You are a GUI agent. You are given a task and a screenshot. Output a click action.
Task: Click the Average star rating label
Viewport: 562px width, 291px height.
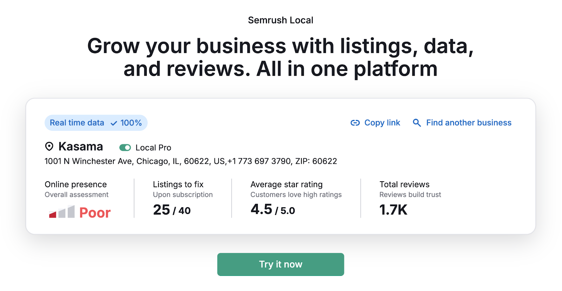coord(286,184)
